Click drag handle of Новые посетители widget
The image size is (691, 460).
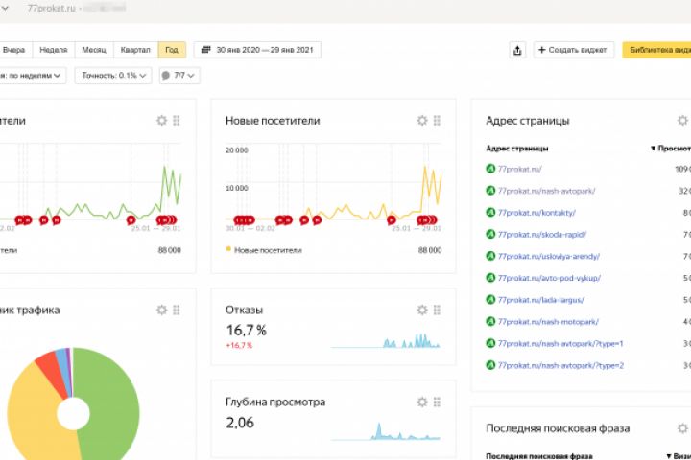coord(437,120)
